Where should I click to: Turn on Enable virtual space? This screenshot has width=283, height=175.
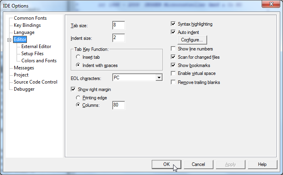[x=173, y=74]
